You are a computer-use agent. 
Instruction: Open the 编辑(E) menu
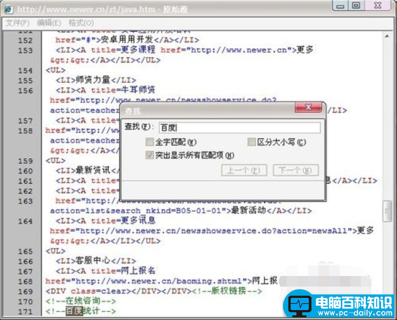[49, 23]
